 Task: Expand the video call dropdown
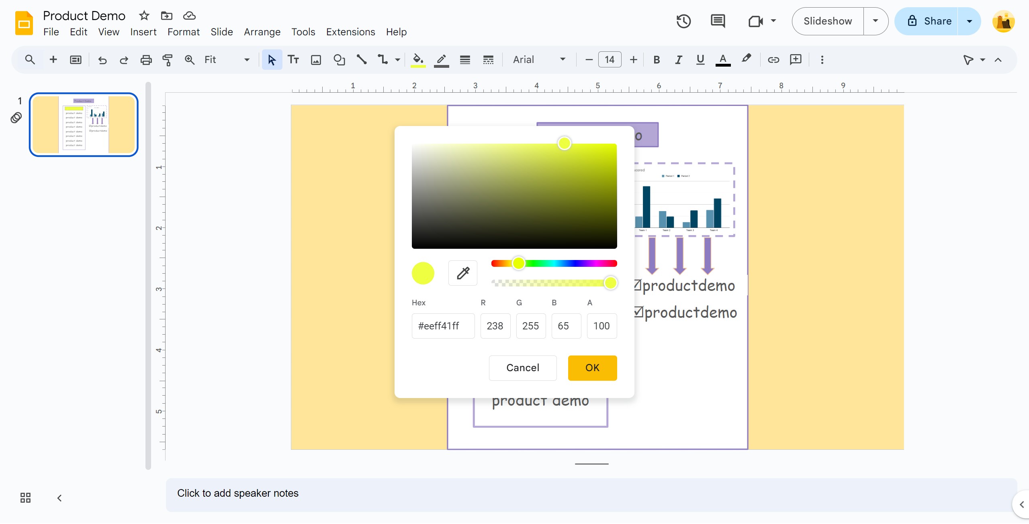[773, 20]
